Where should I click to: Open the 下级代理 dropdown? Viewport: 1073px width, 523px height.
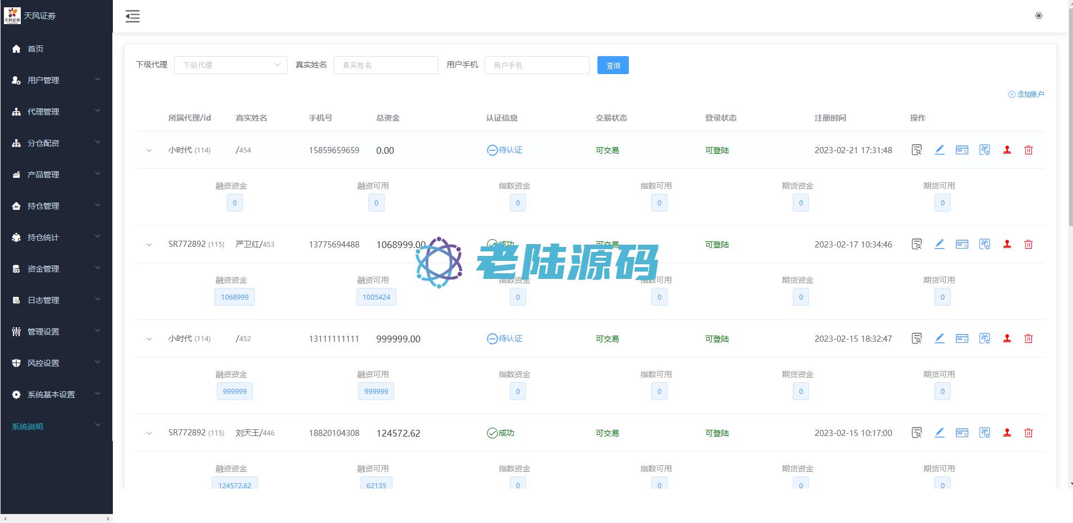(x=230, y=65)
